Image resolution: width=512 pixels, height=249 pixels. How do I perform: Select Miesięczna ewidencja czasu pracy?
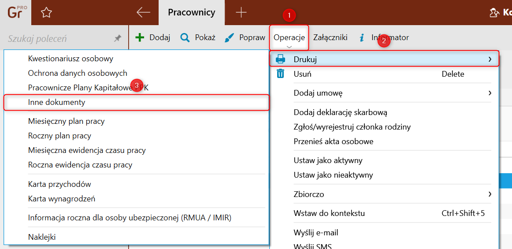pos(136,150)
